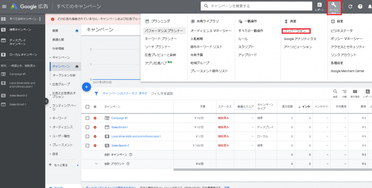Image resolution: width=372 pixels, height=188 pixels.
Task: Select ディスプレイキャンペーン in left sidebar
Action: coord(17,42)
